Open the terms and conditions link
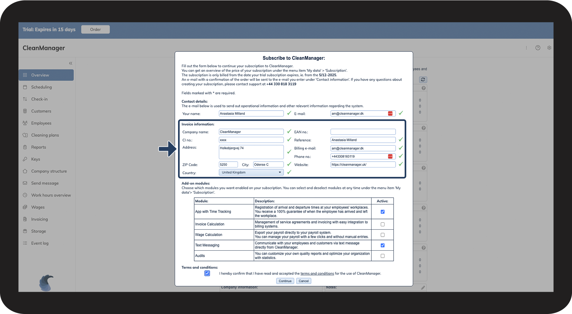Viewport: 572px width, 314px height. (x=317, y=274)
